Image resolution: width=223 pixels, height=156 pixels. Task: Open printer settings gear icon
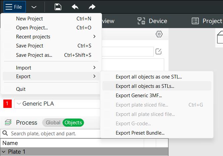tap(159, 34)
